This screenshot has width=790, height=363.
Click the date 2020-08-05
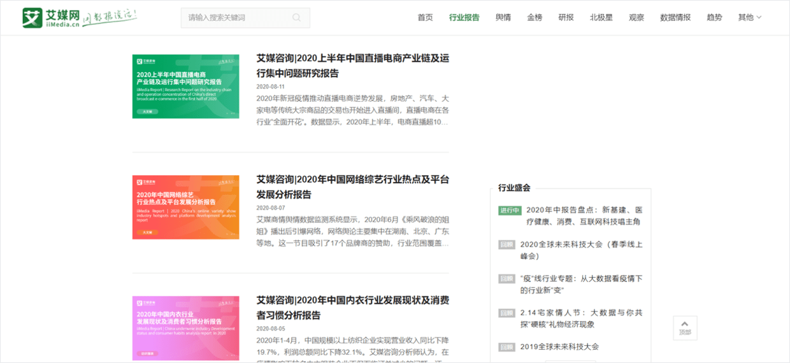tap(271, 329)
